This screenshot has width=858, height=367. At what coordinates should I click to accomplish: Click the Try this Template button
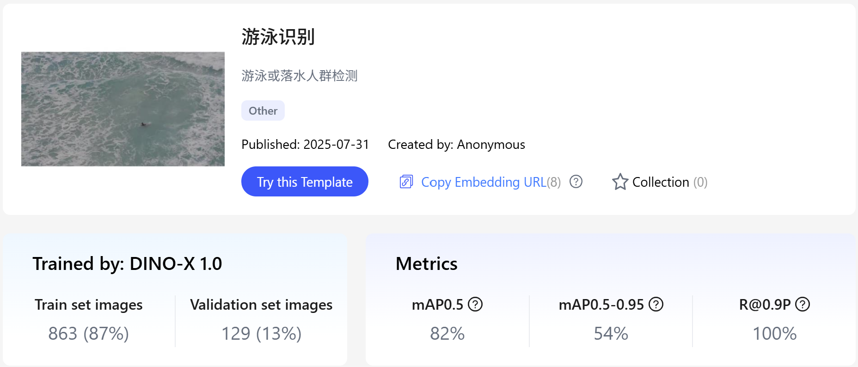tap(305, 182)
